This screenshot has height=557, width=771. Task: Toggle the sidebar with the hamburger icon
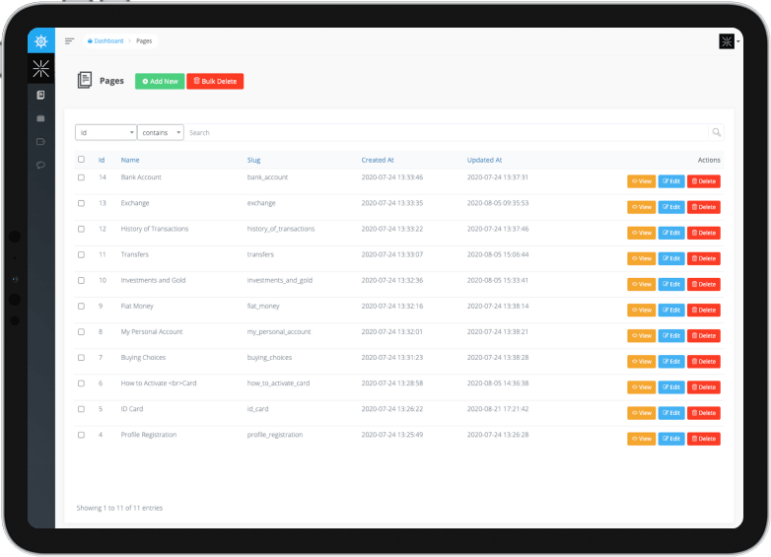(70, 41)
